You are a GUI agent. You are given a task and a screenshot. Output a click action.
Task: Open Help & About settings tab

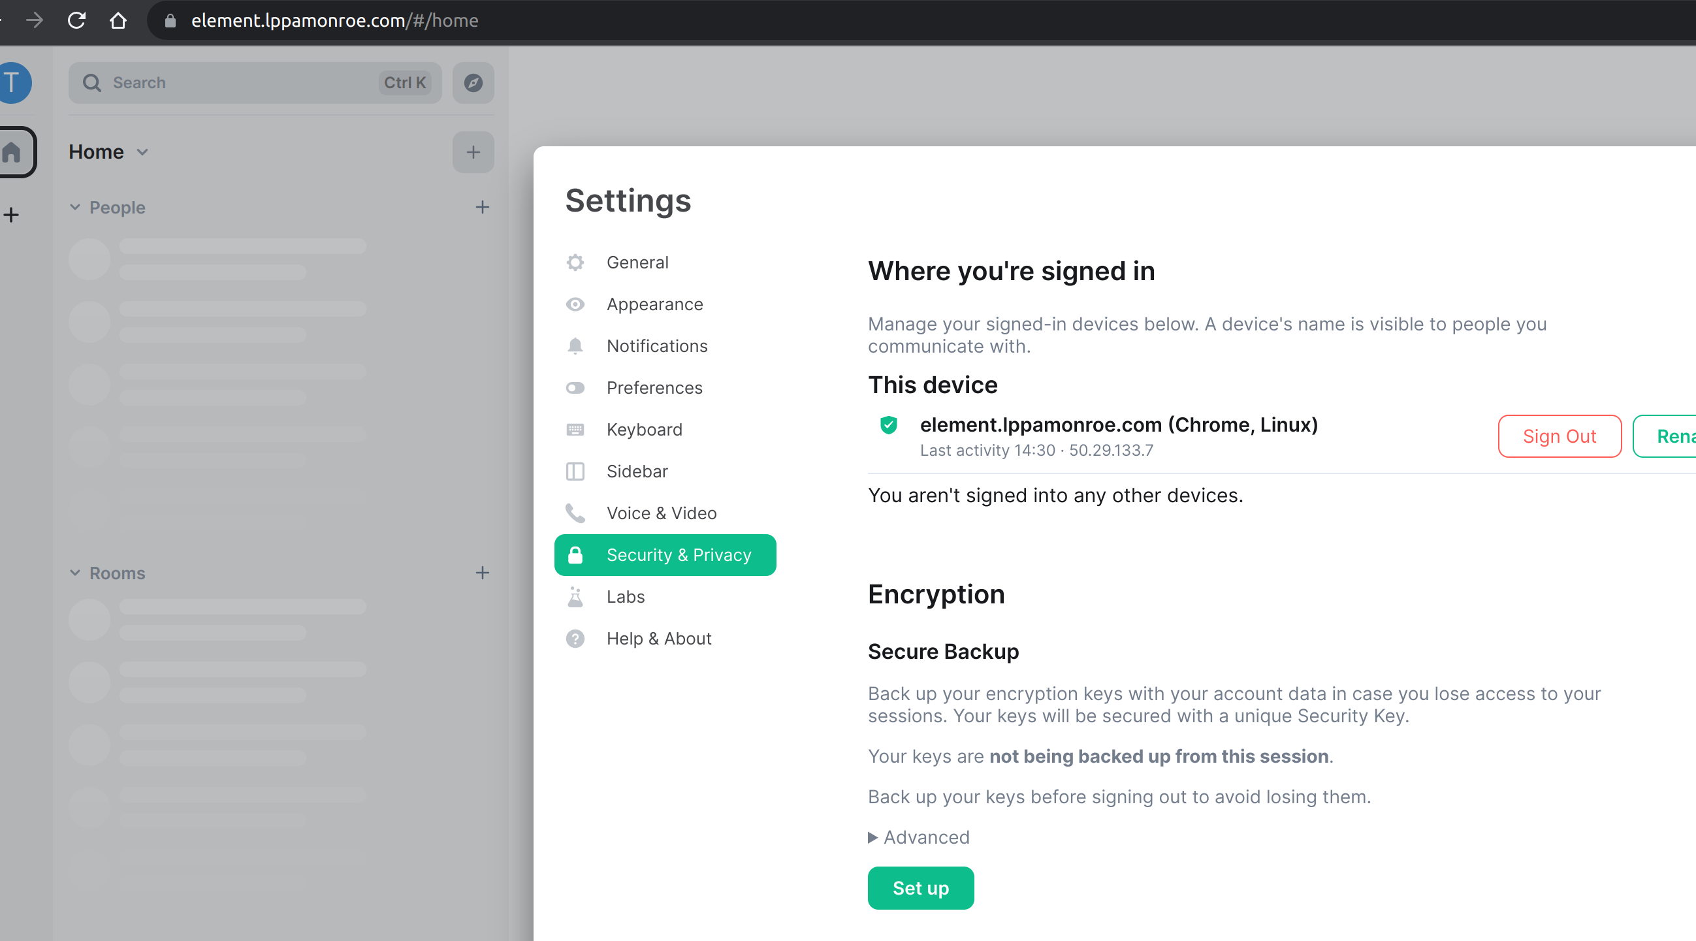[x=665, y=639]
